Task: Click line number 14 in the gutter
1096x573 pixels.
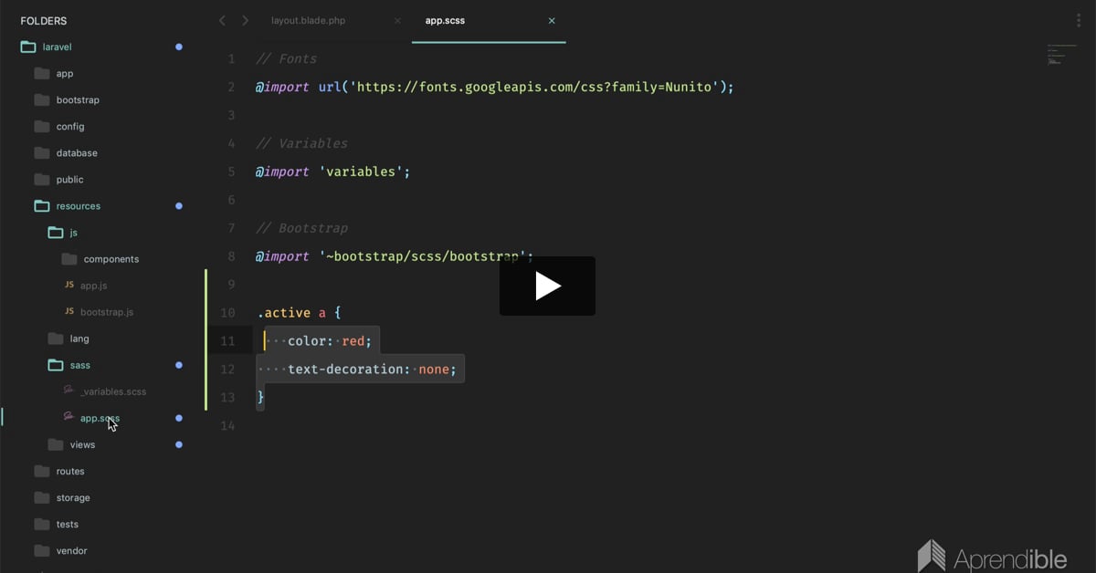Action: (227, 426)
